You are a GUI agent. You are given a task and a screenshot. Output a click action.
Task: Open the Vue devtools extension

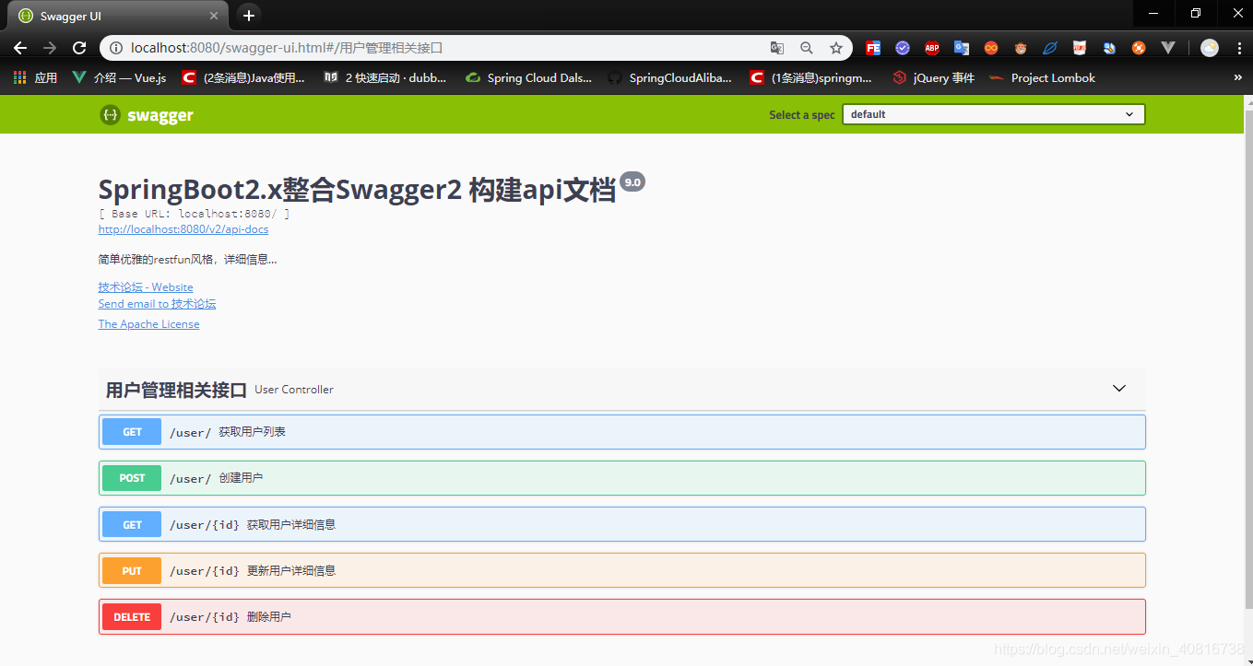coord(1168,48)
